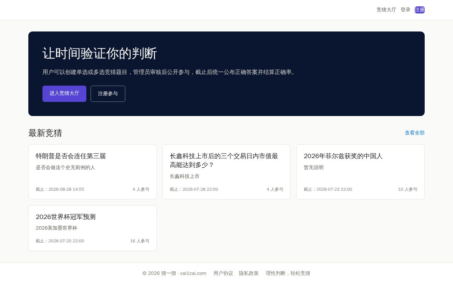Click the 16 人参与 count
This screenshot has width=453, height=283.
click(140, 241)
